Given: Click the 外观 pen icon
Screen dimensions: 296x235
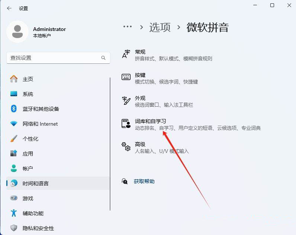Looking at the screenshot, I should point(126,101).
